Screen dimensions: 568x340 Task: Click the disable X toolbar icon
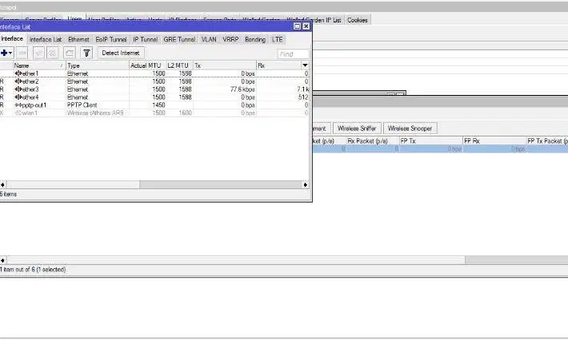coord(53,53)
